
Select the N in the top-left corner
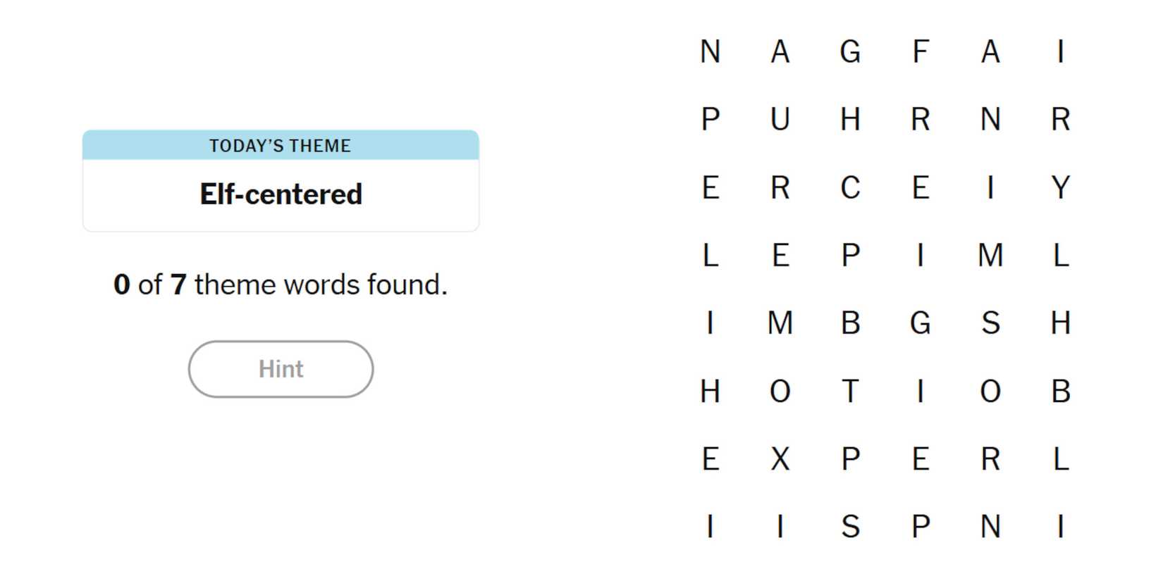click(x=710, y=51)
